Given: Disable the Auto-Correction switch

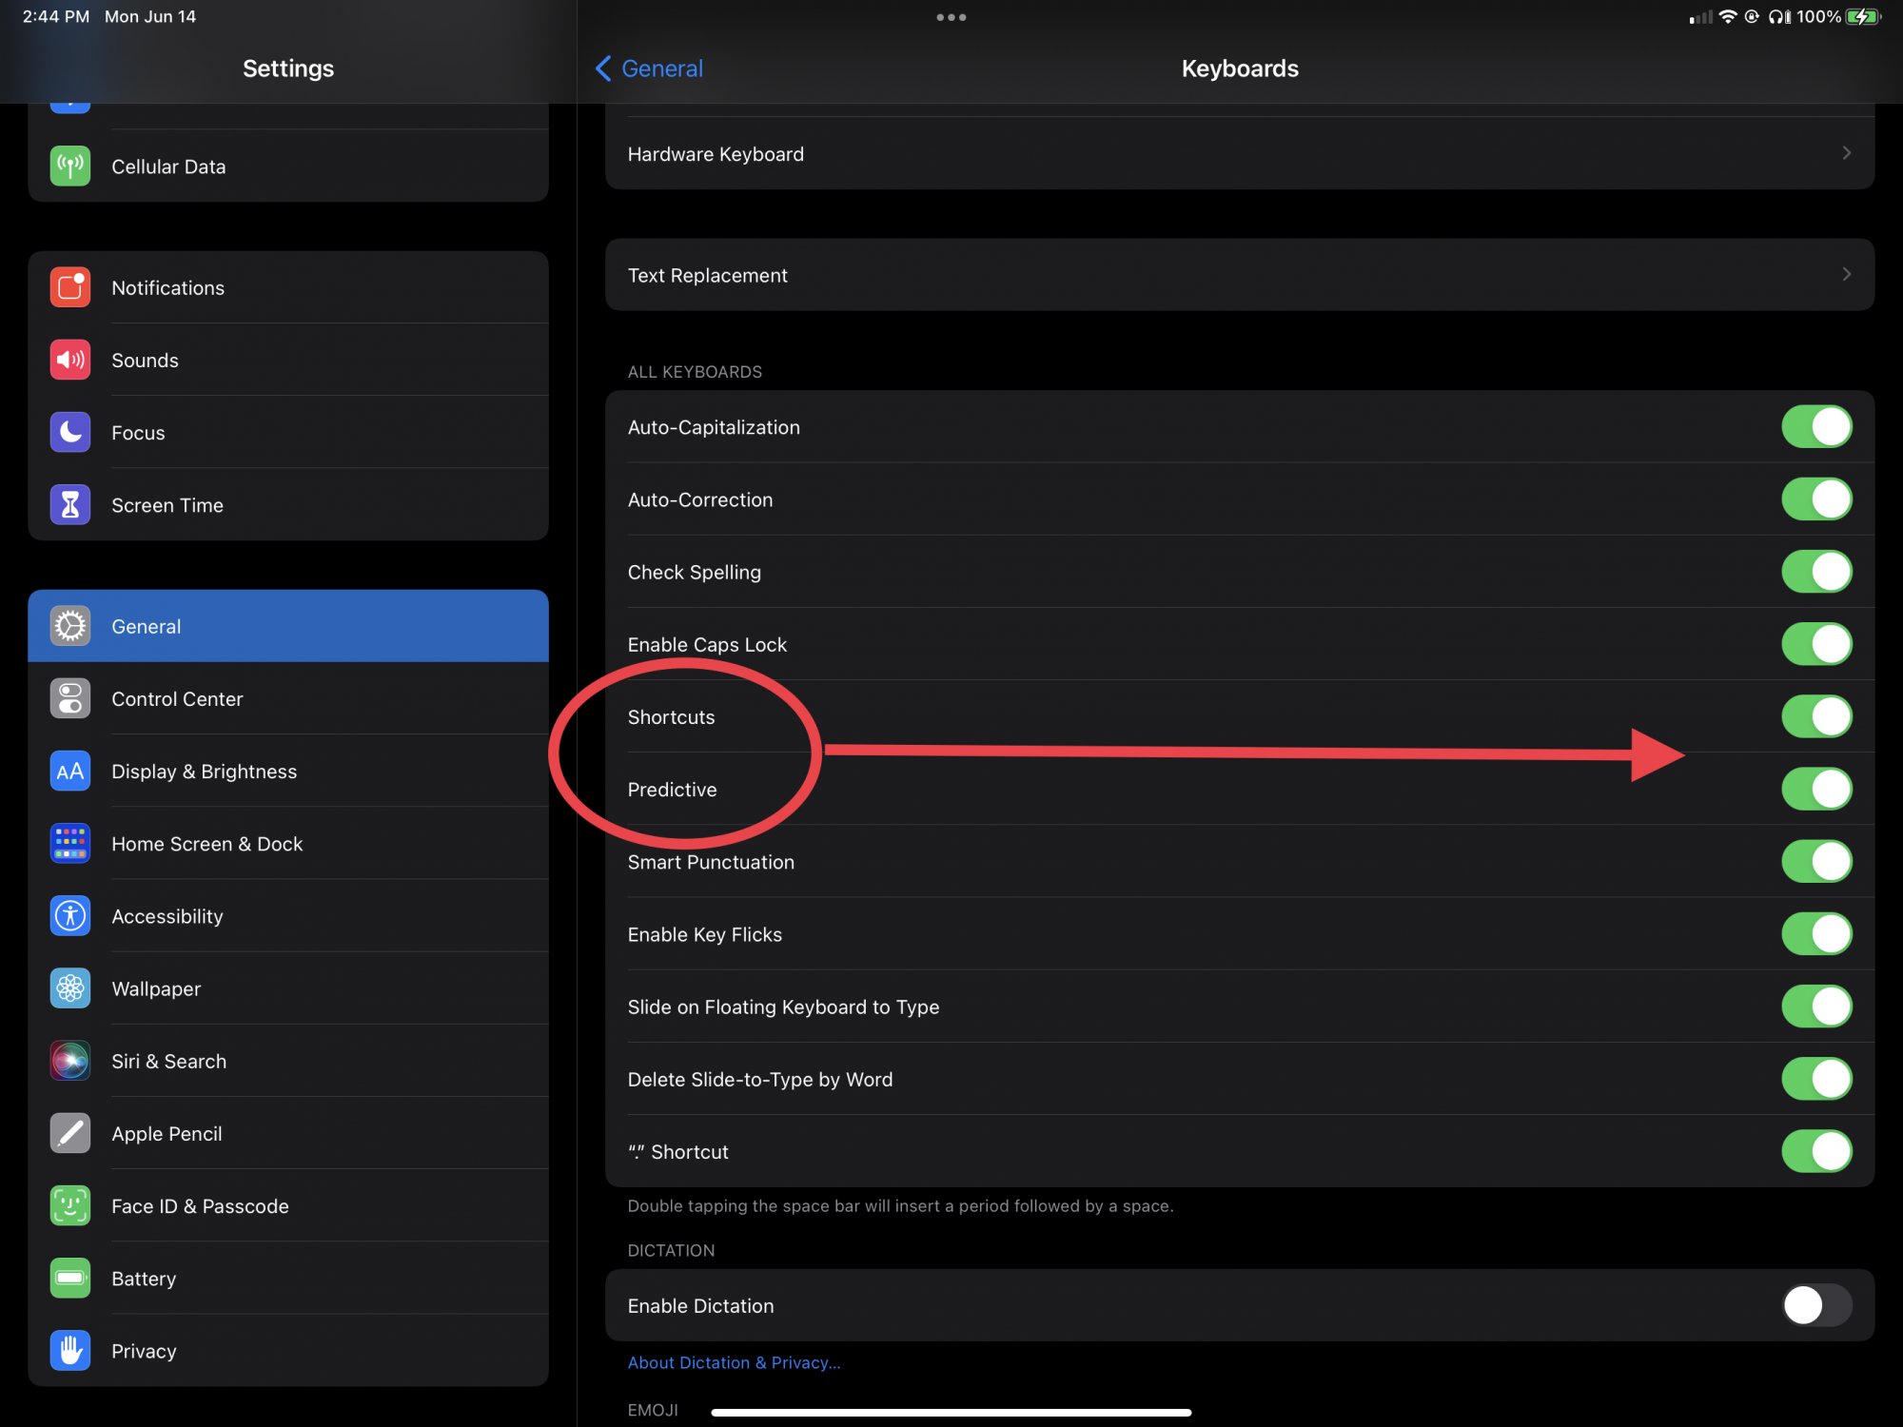Looking at the screenshot, I should tap(1815, 499).
